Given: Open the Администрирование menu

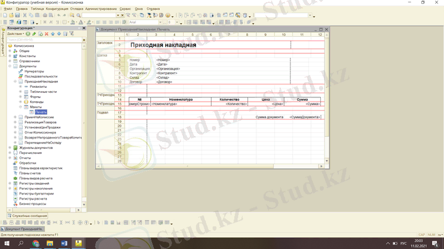Looking at the screenshot, I should click(102, 9).
